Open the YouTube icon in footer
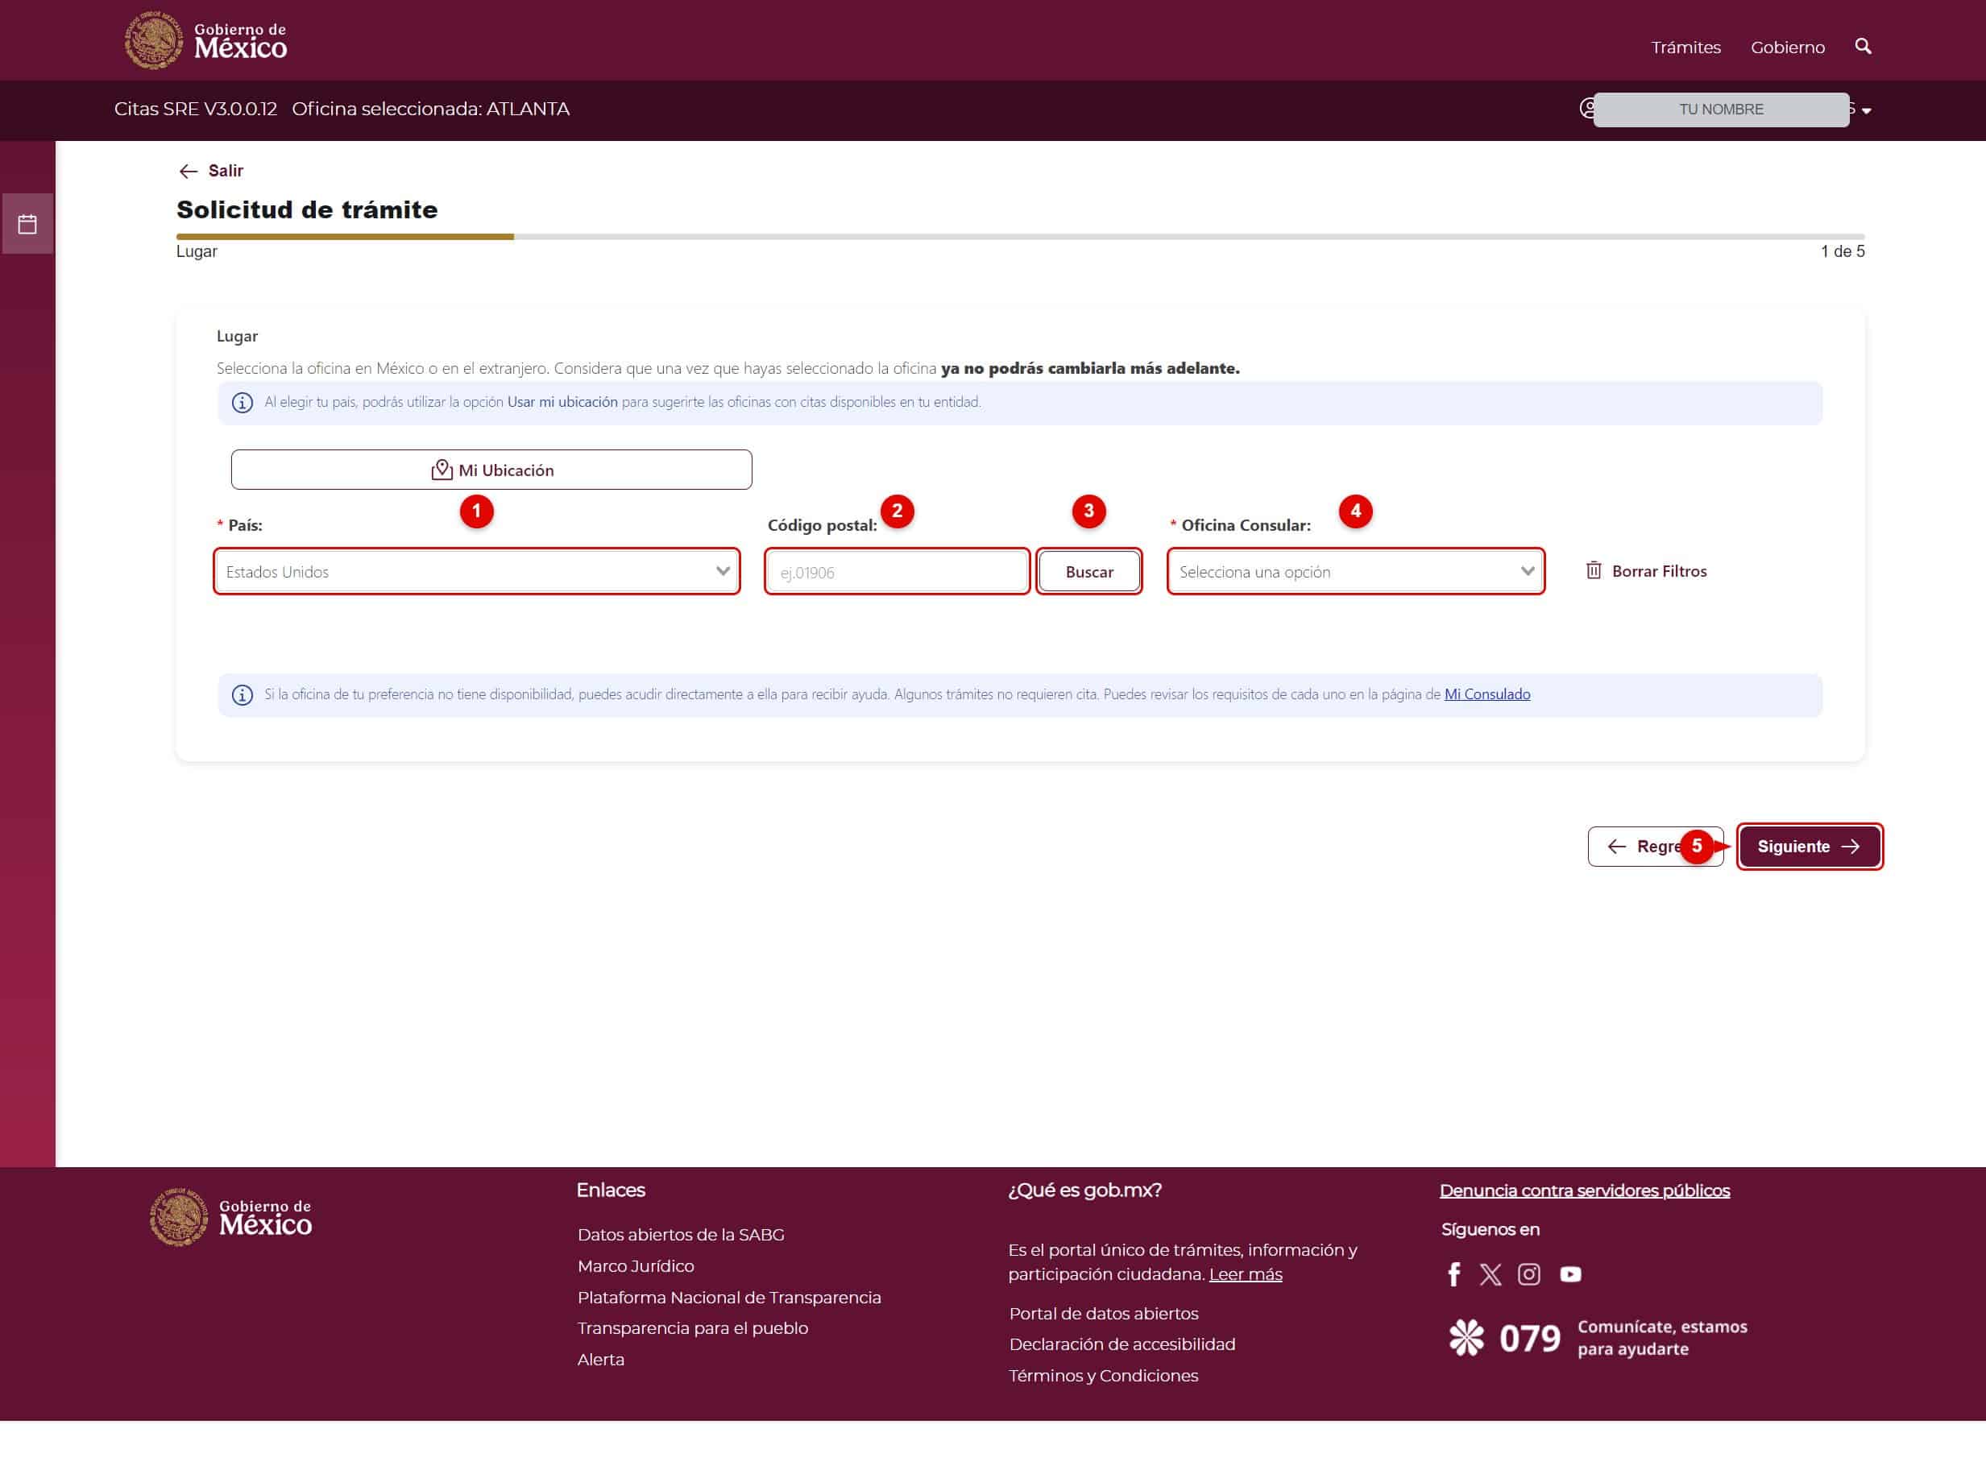1986x1466 pixels. [x=1569, y=1273]
